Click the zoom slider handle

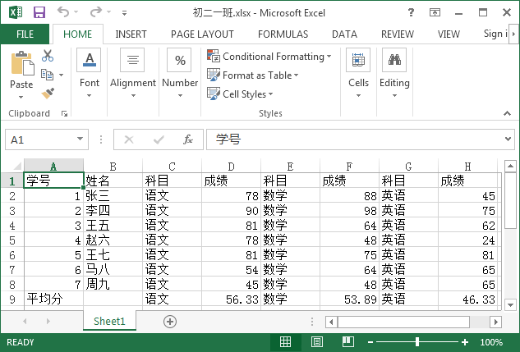[x=417, y=342]
